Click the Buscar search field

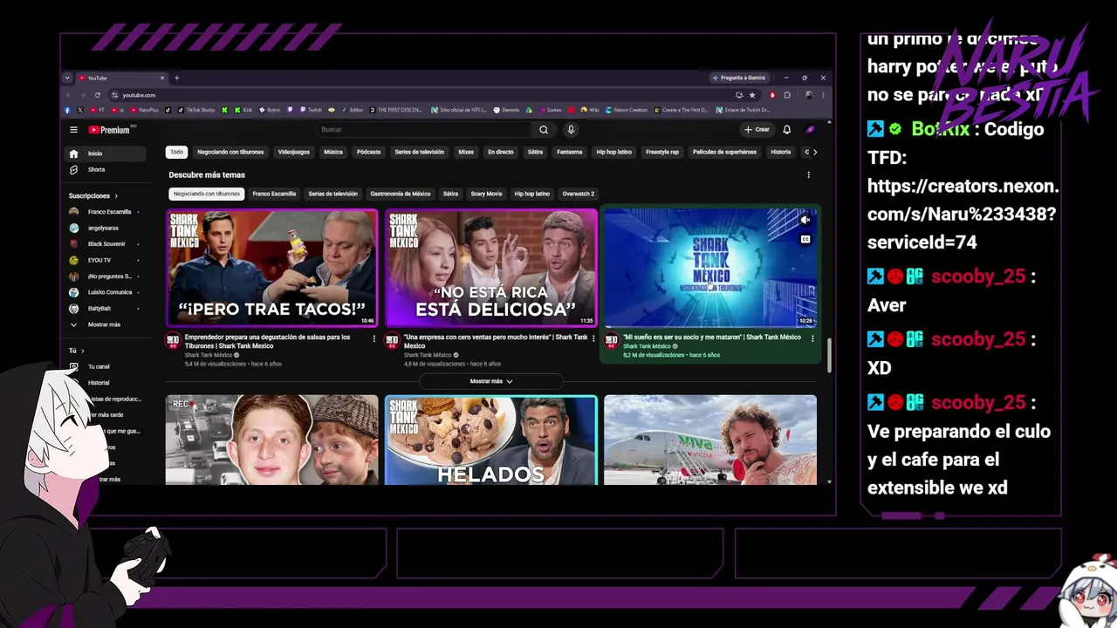coord(425,130)
